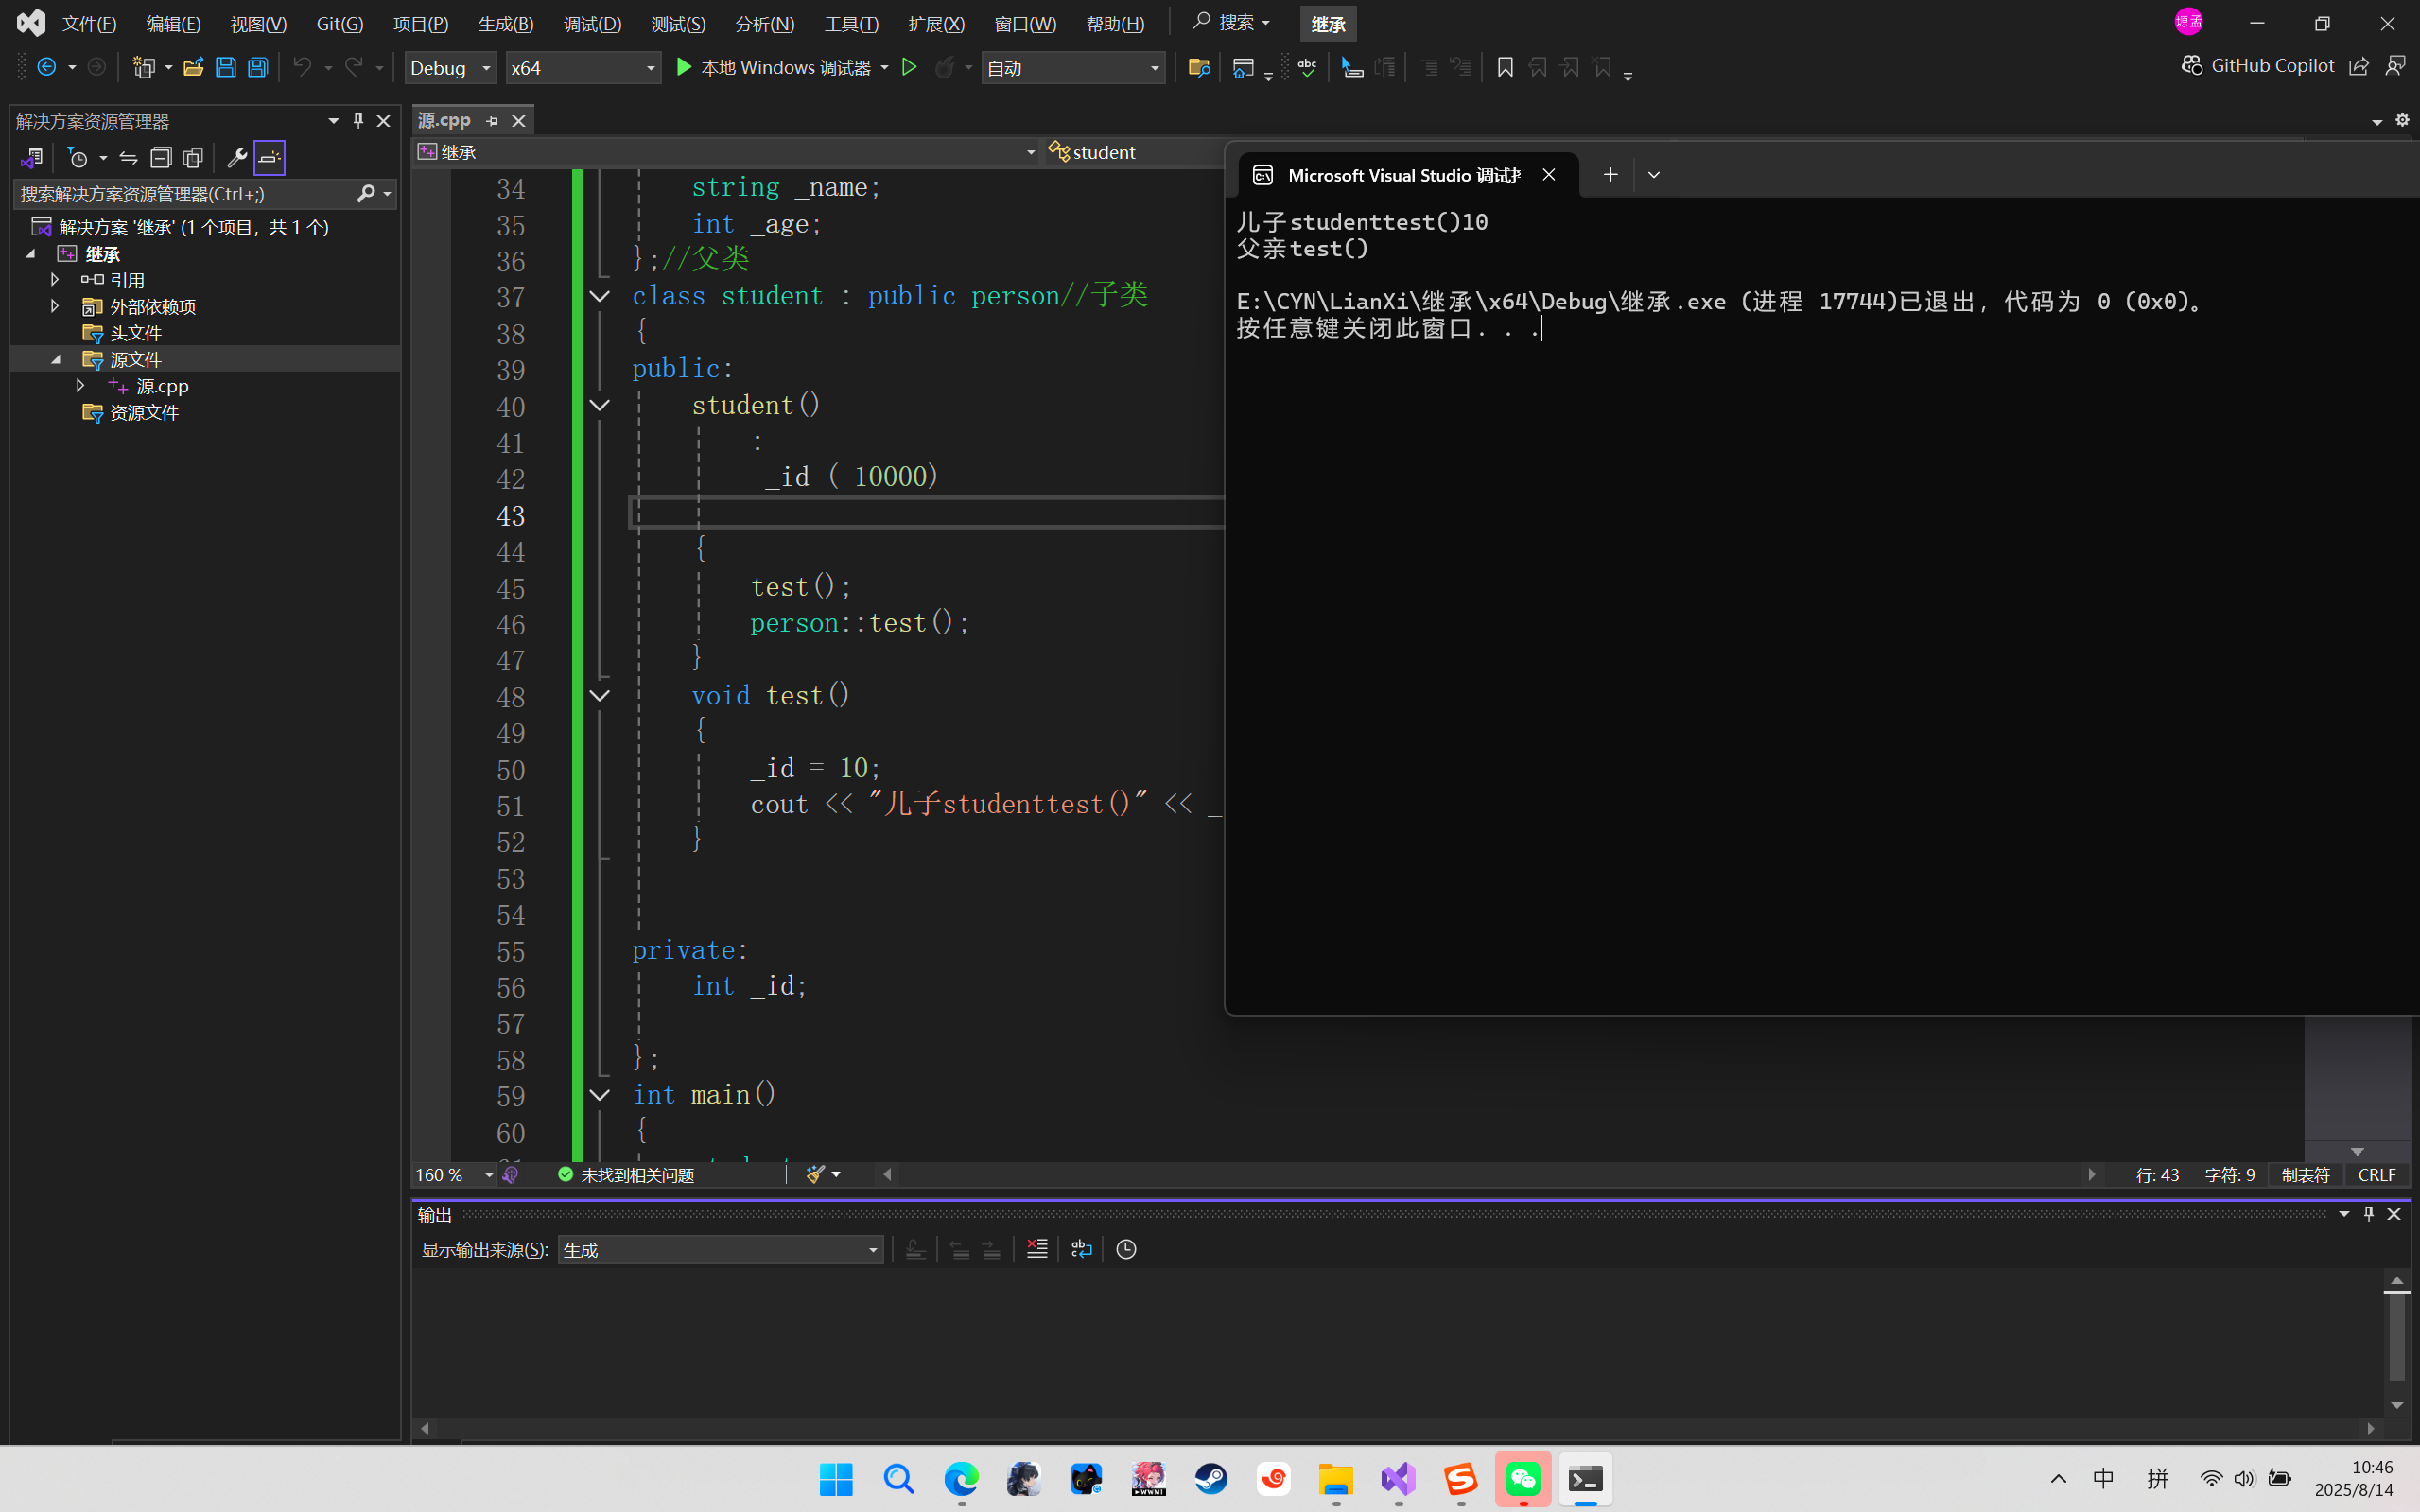
Task: Toggle pin on 源.cpp tab
Action: [x=492, y=121]
